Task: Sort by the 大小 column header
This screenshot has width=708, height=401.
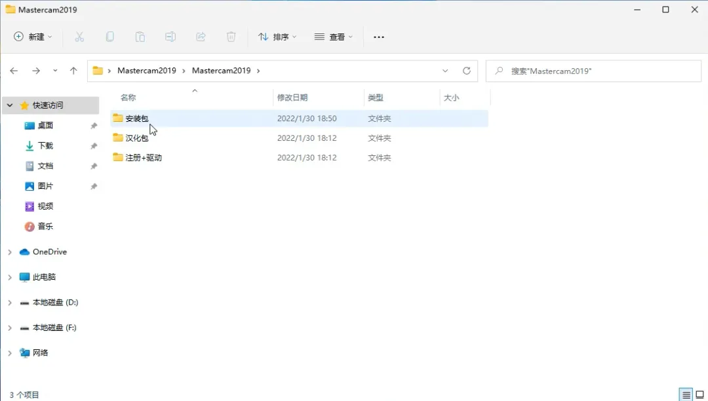Action: pyautogui.click(x=452, y=98)
